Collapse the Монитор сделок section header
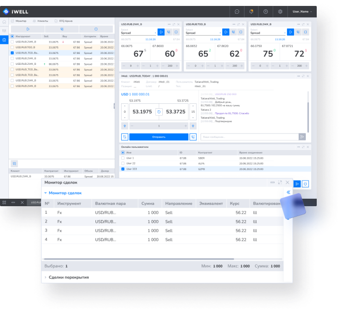The image size is (339, 312). tap(65, 193)
